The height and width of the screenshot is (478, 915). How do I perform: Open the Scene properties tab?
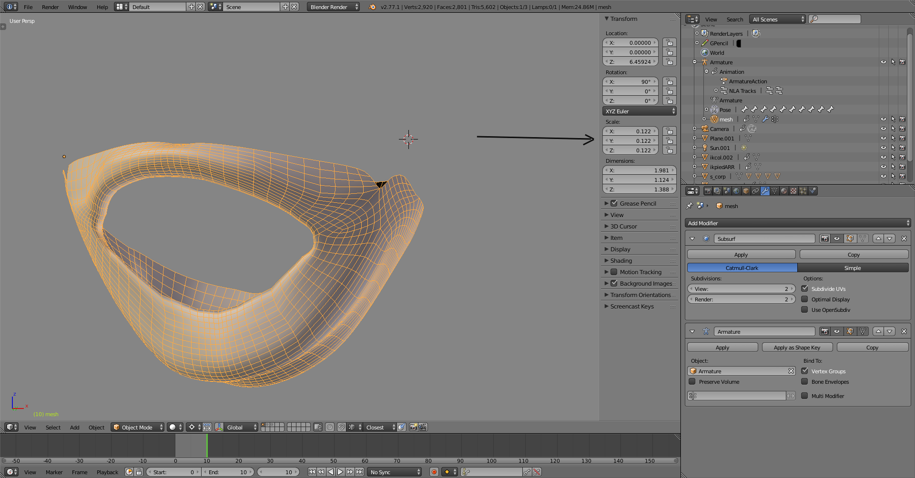point(727,191)
